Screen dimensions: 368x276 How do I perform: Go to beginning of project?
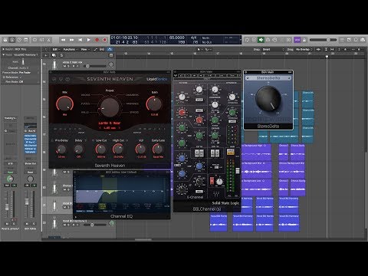click(80, 40)
